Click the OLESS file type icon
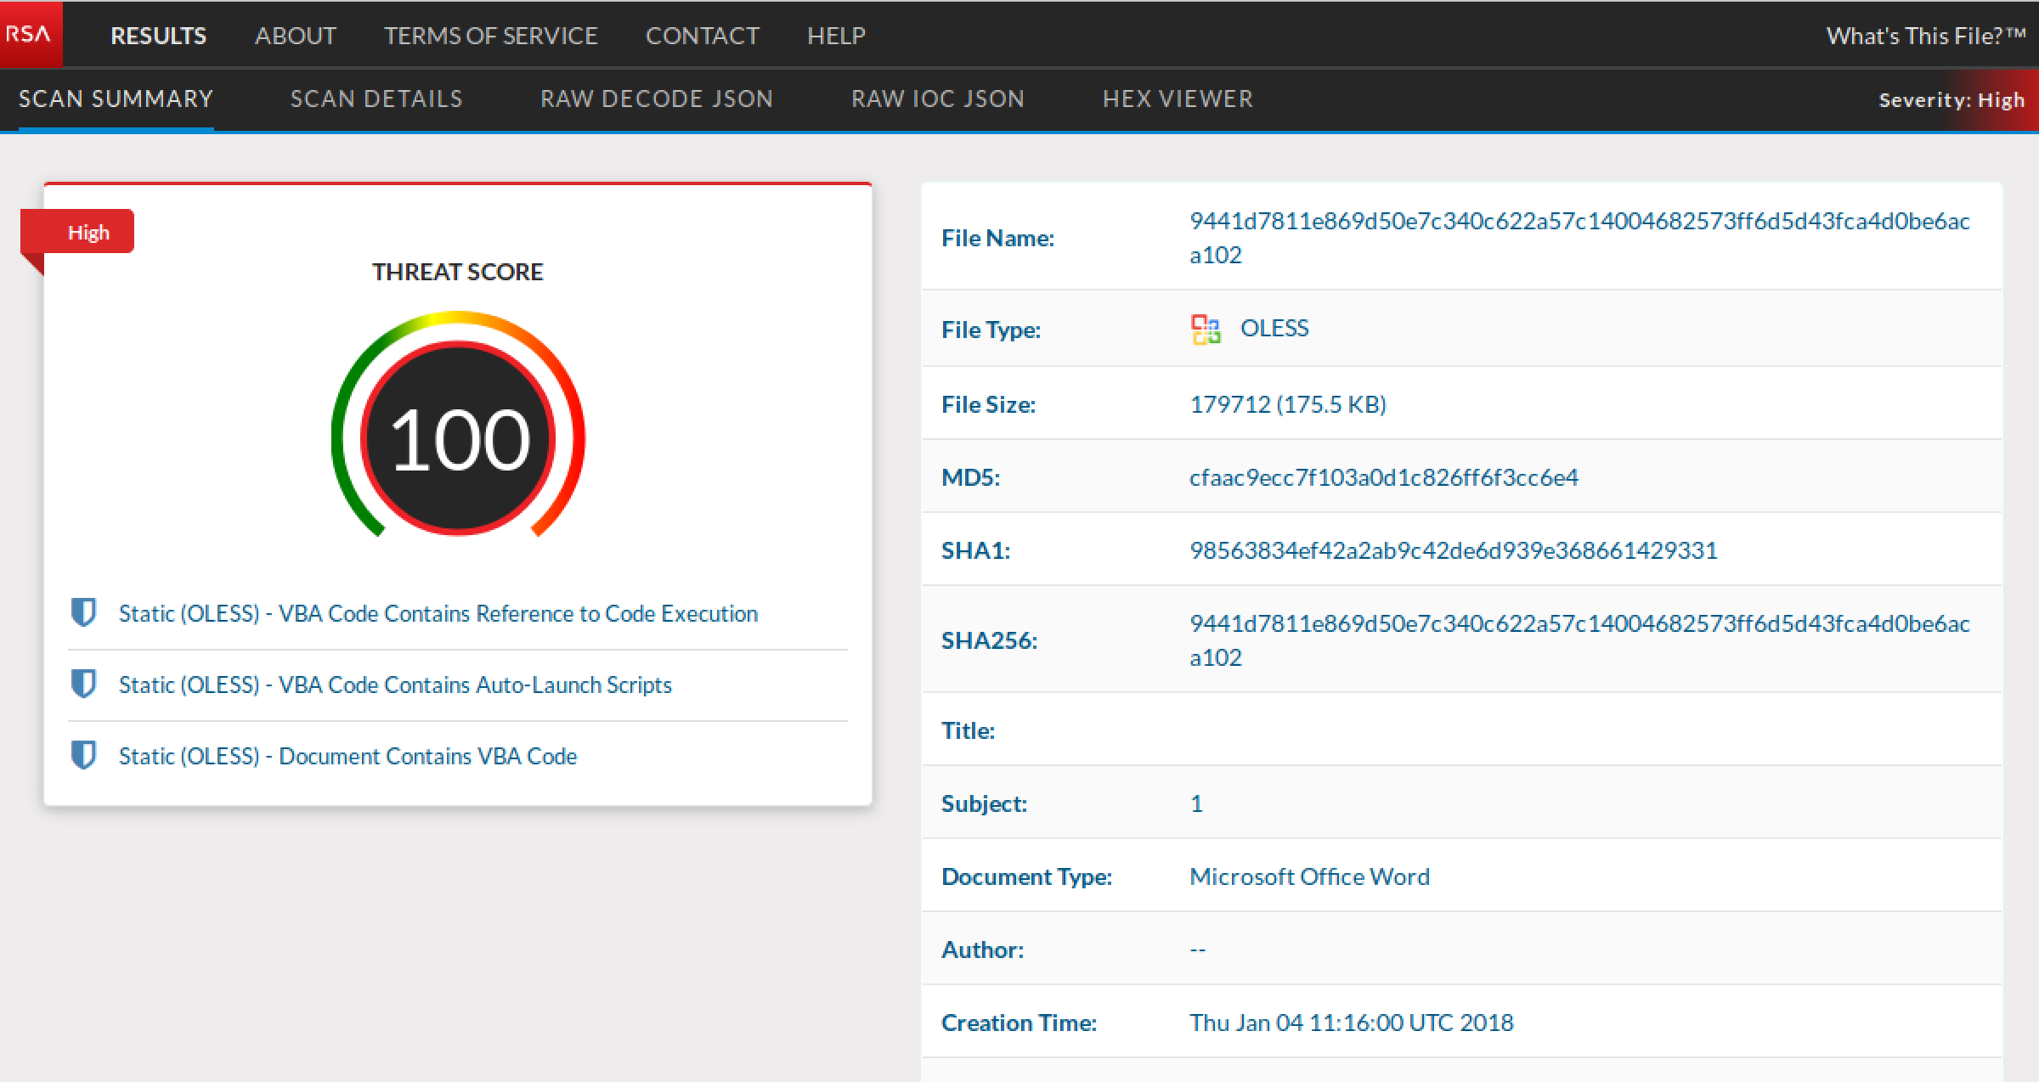Viewport: 2039px width, 1082px height. [x=1205, y=330]
